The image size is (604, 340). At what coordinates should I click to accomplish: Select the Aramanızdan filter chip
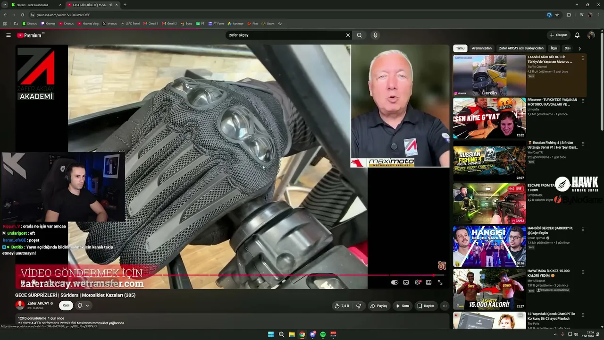(x=482, y=48)
